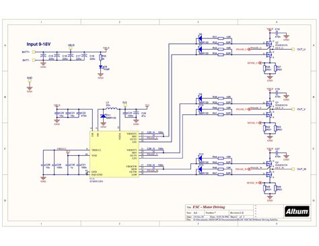319x246 pixels.
Task: Select the C14 470n capacitor symbol
Action: pos(277,33)
